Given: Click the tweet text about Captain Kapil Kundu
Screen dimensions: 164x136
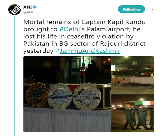Looking at the screenshot, I should 85,37.
